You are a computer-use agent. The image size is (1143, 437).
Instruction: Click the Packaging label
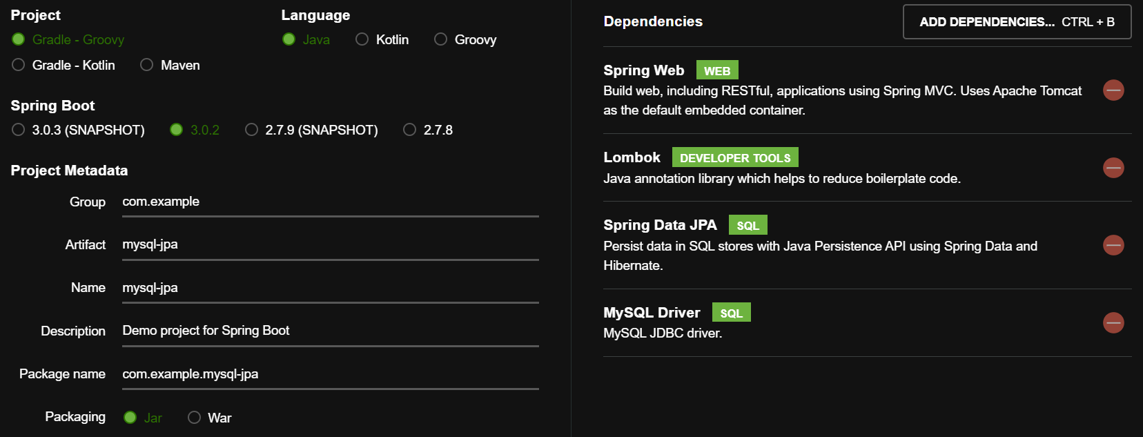click(75, 416)
